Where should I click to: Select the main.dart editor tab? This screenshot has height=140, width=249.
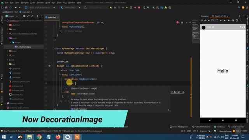click(52, 17)
